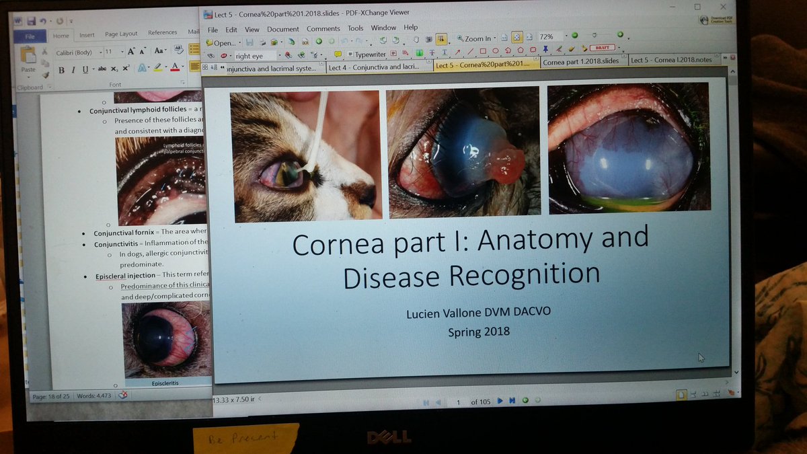Open highlight color dropdown arrow in Word
The image size is (807, 454).
click(166, 67)
